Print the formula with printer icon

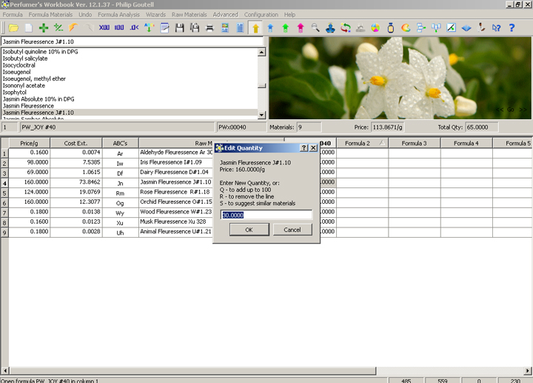(209, 28)
